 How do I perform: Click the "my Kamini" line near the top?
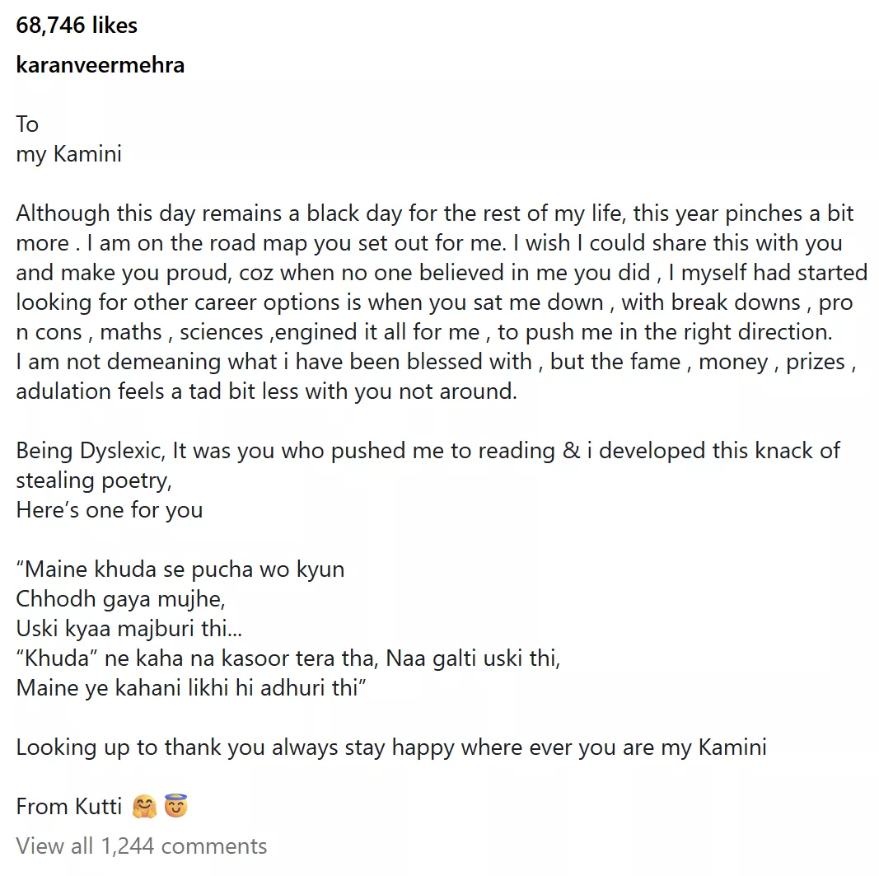69,154
